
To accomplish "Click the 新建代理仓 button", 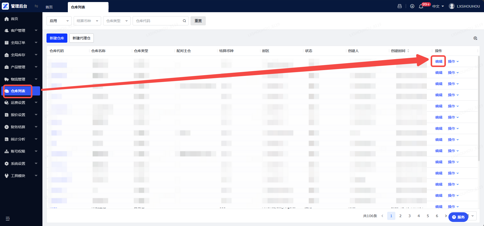I will pyautogui.click(x=82, y=38).
